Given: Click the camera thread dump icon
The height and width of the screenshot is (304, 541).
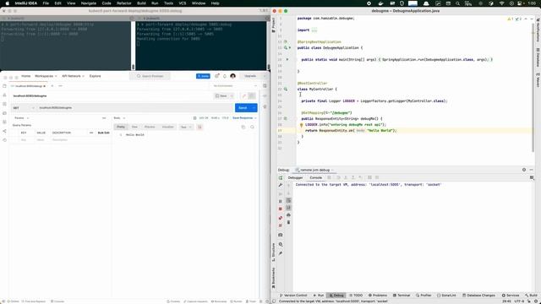Looking at the screenshot, I should (281, 235).
